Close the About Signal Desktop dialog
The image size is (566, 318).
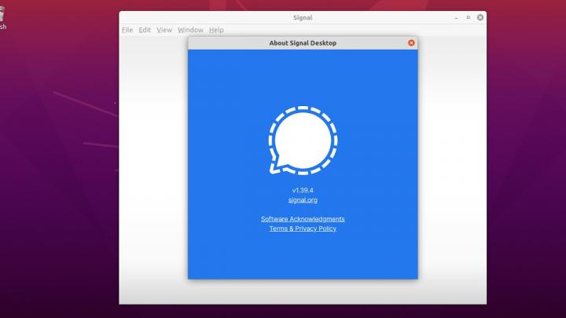point(411,43)
